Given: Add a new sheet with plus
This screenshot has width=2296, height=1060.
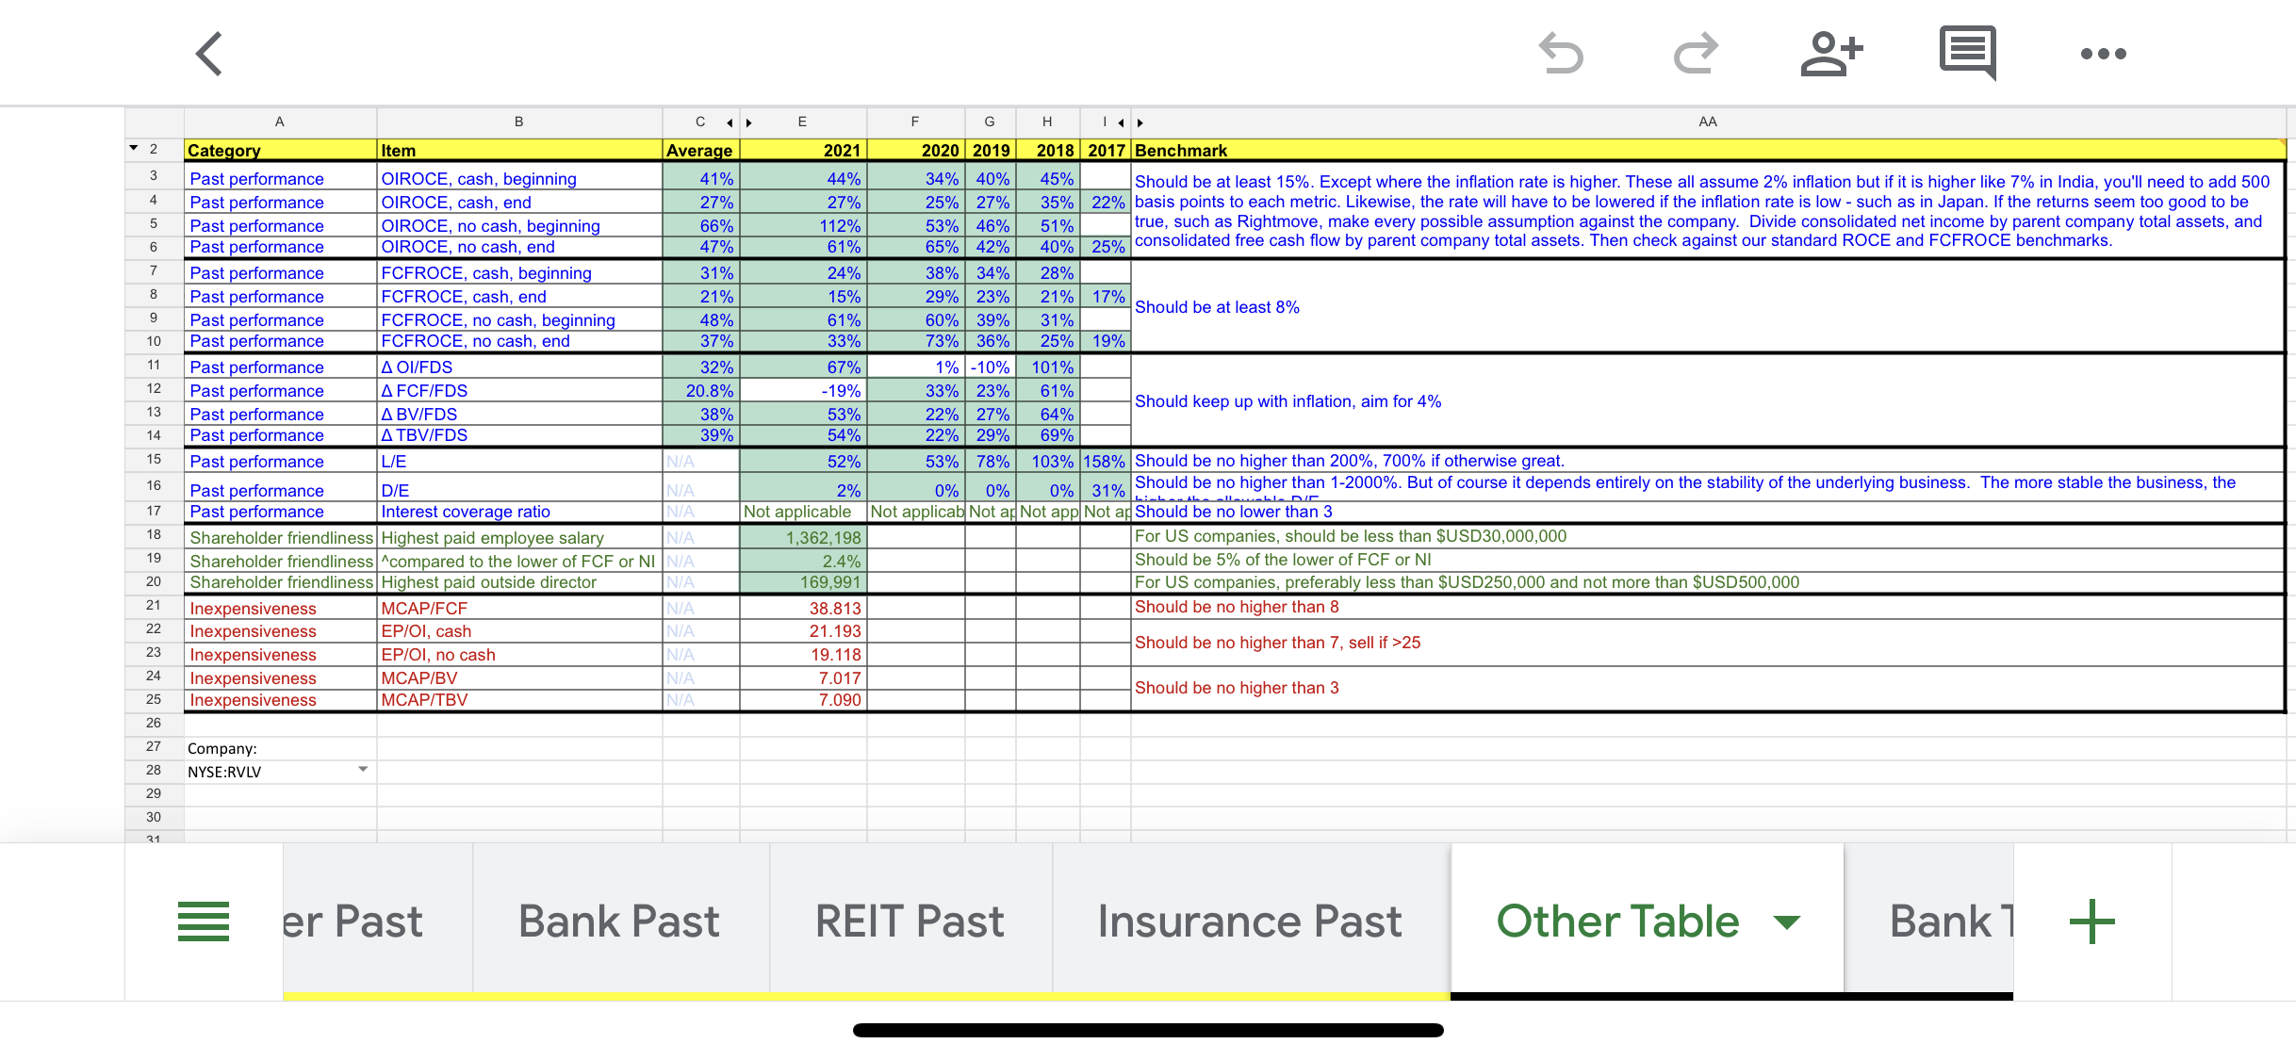Looking at the screenshot, I should pyautogui.click(x=2092, y=921).
